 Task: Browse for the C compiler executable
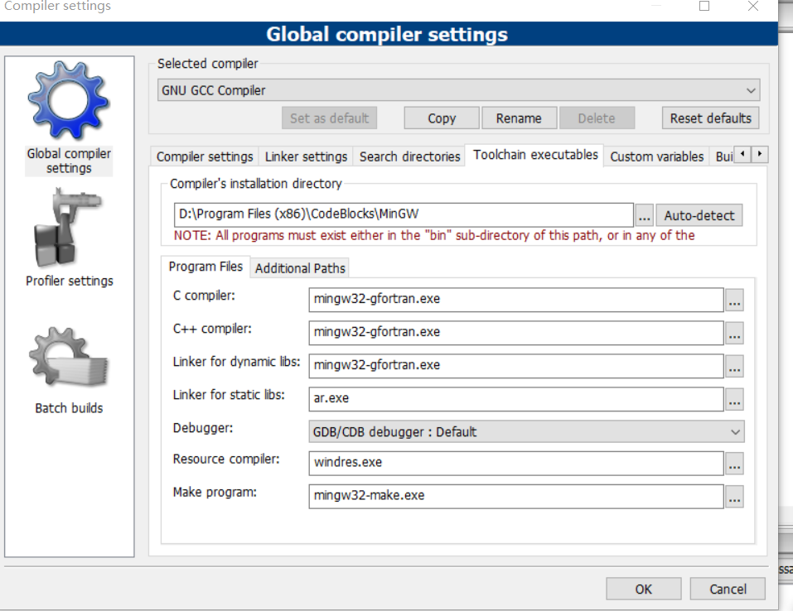[734, 301]
